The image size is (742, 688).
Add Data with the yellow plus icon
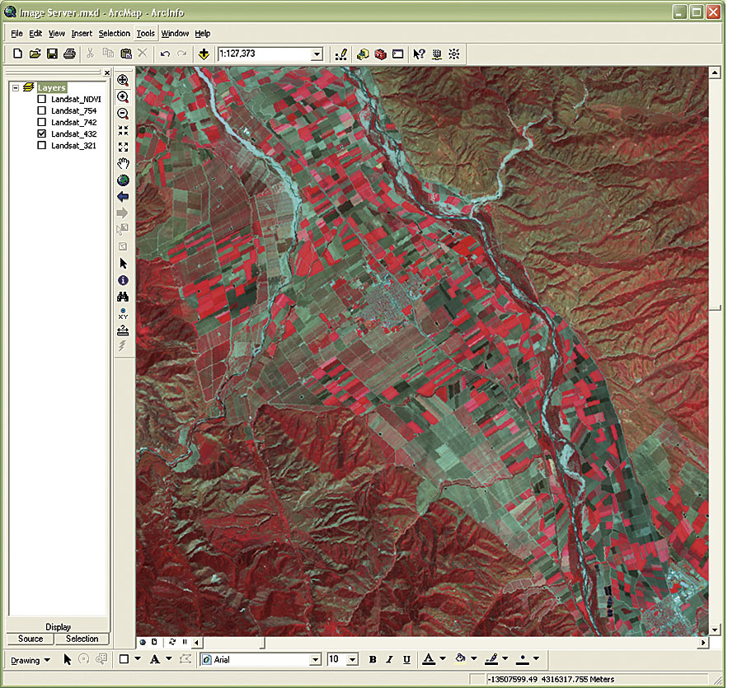[x=204, y=54]
